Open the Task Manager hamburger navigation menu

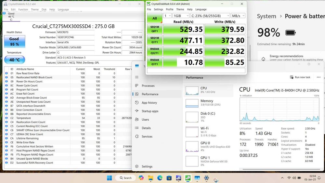pos(137,77)
